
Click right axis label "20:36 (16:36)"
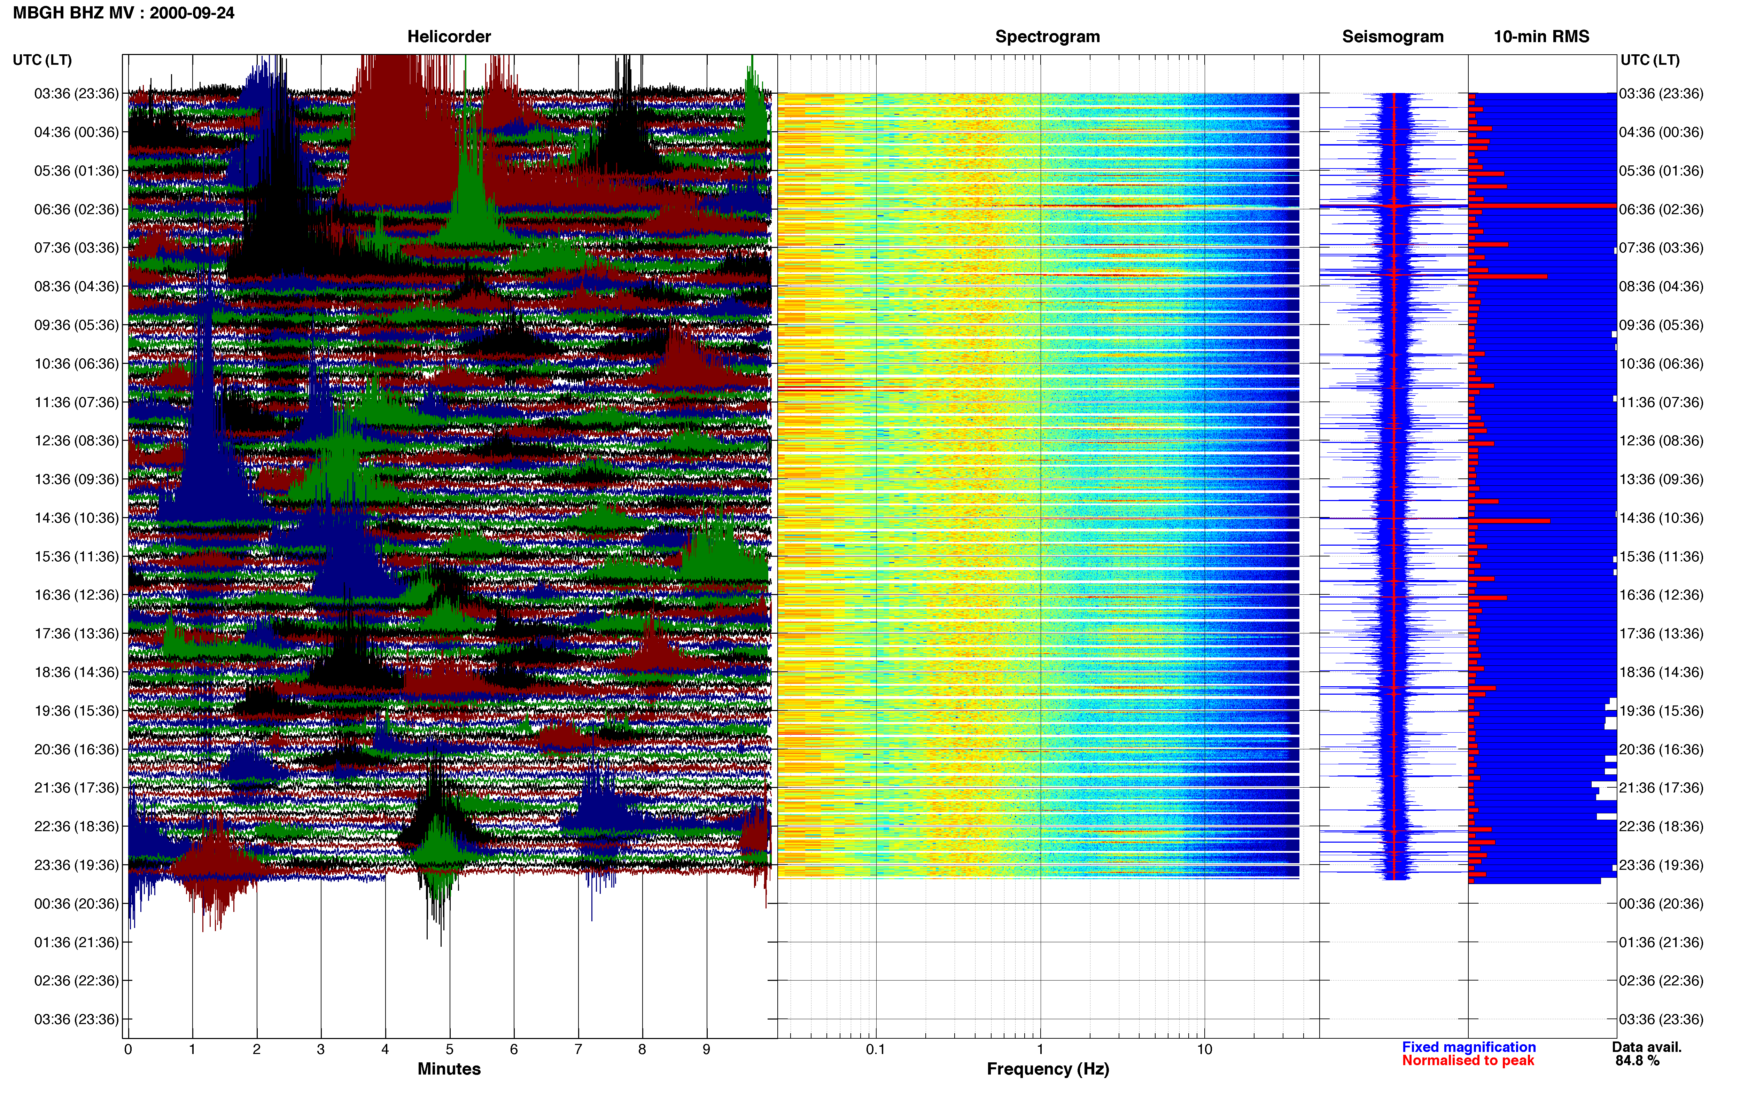(x=1661, y=750)
